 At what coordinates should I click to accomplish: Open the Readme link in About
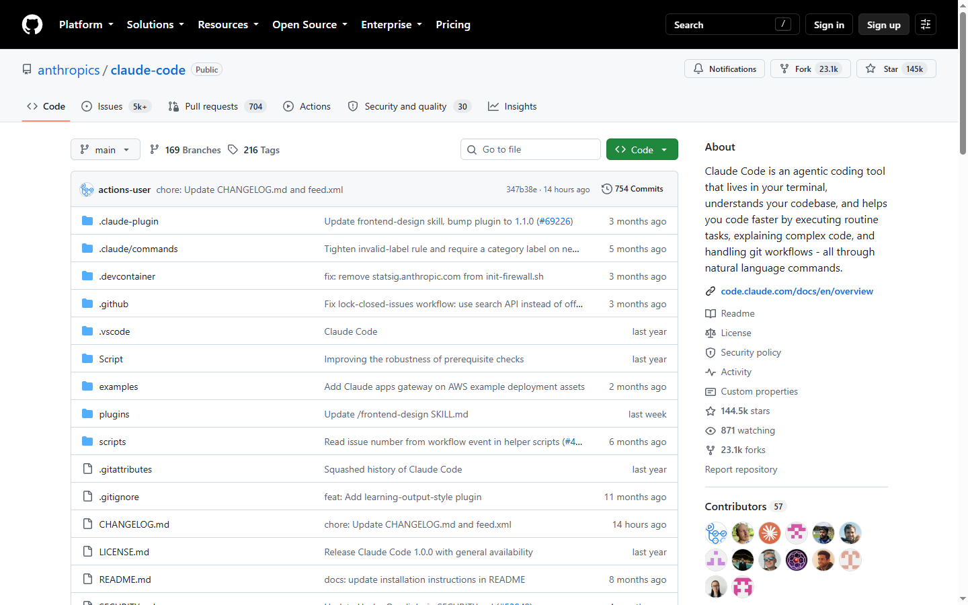730,313
